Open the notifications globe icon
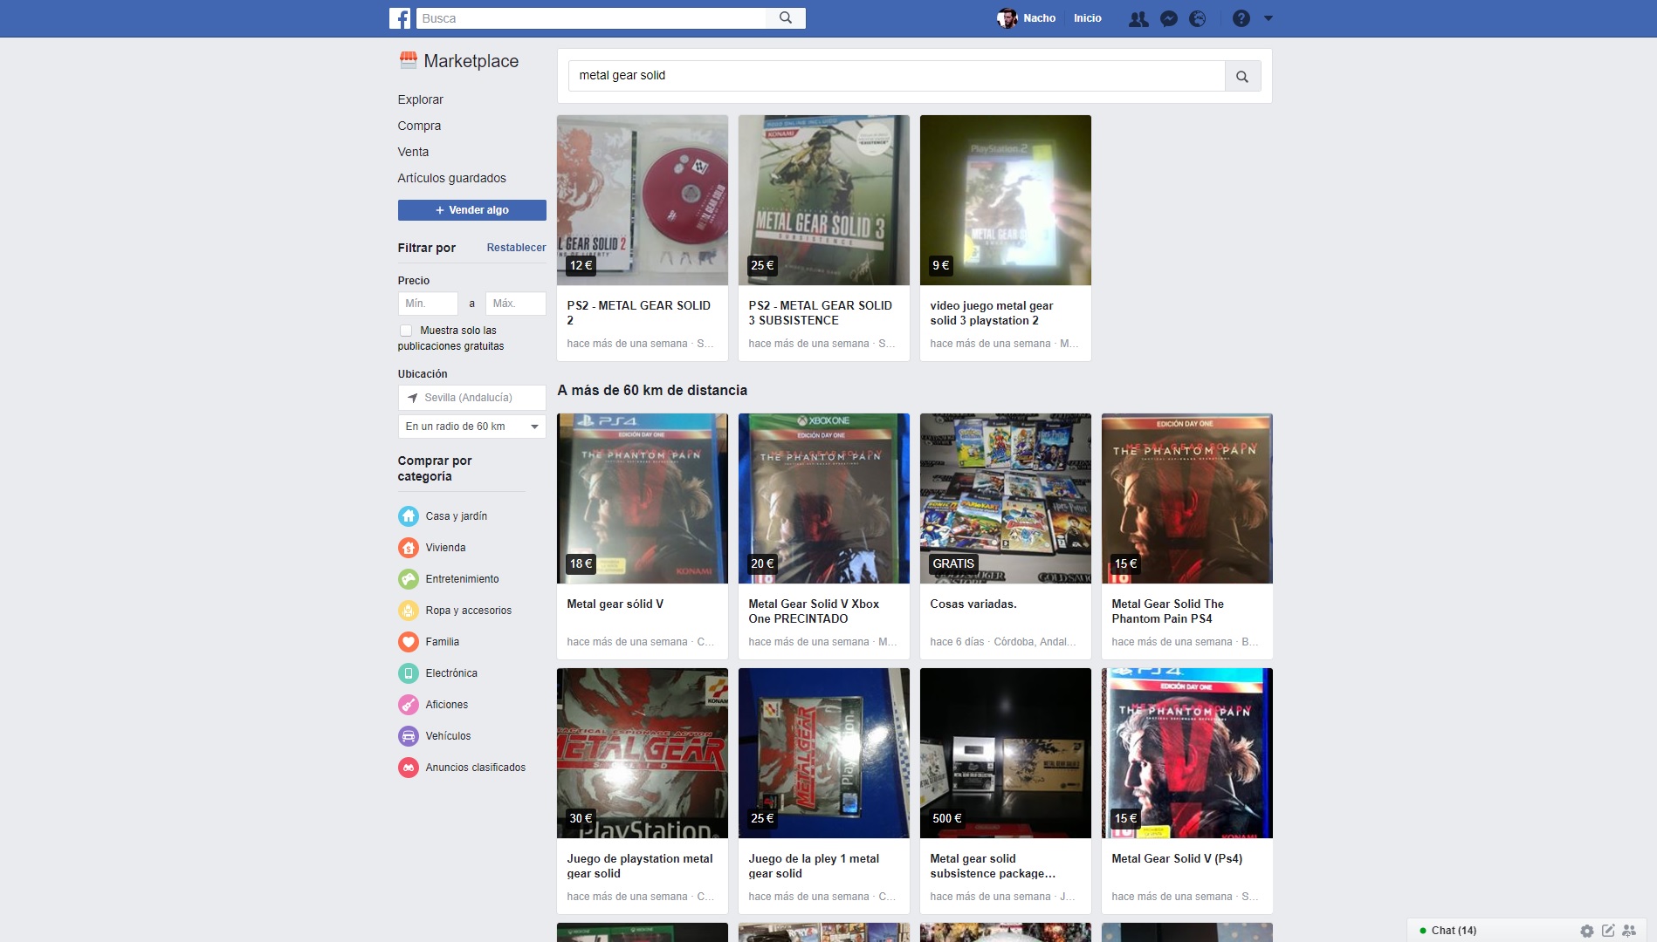This screenshot has height=942, width=1657. [1198, 18]
